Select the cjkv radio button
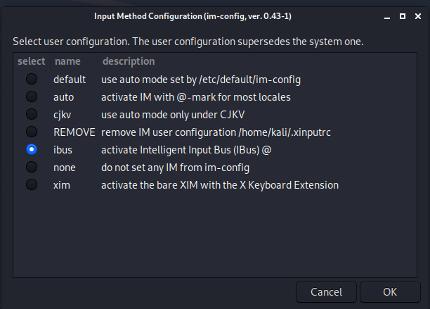The image size is (430, 309). tap(32, 115)
